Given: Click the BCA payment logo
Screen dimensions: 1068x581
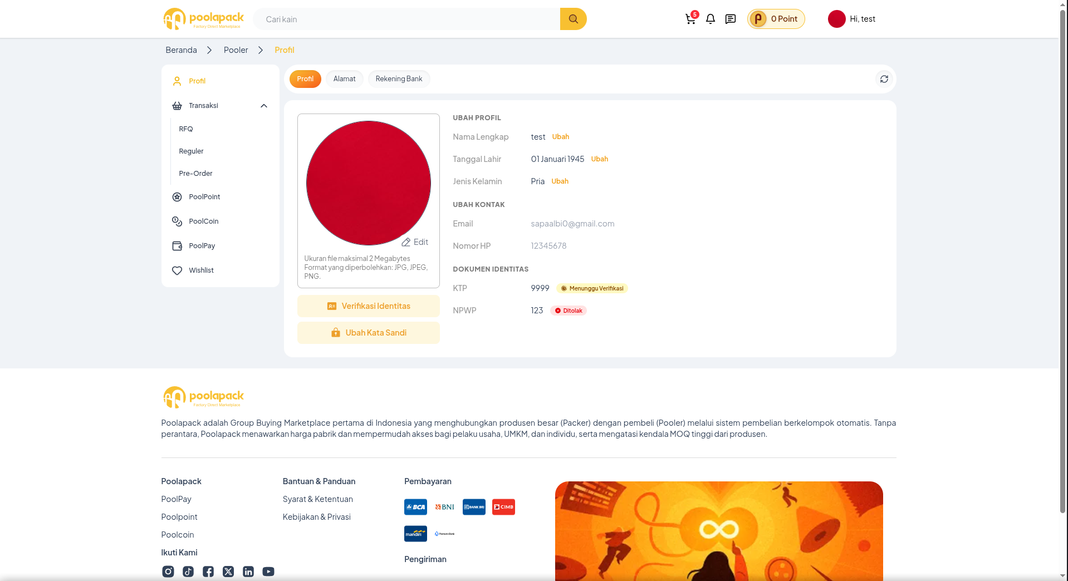Looking at the screenshot, I should [x=415, y=507].
